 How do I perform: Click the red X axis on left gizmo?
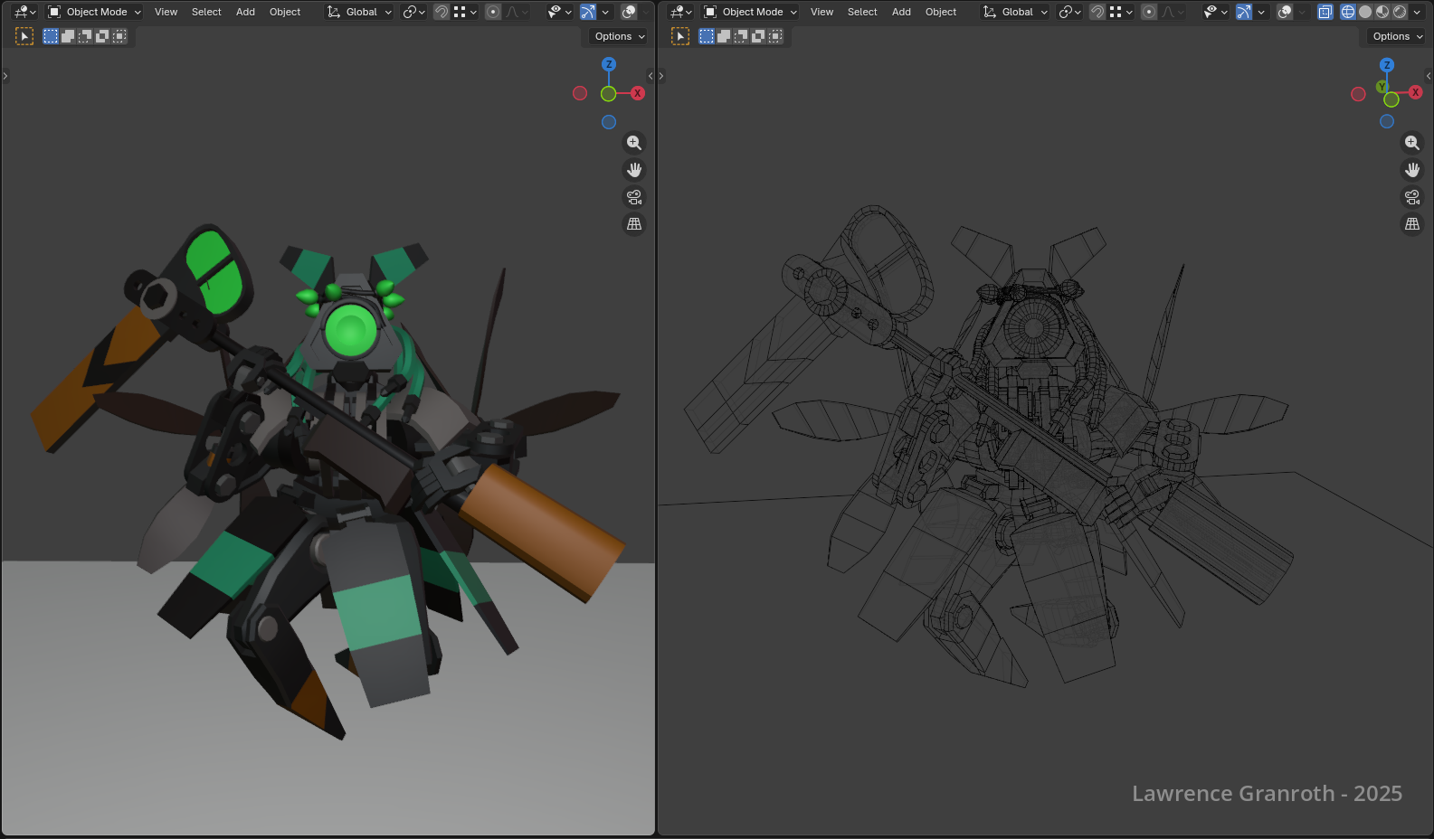click(638, 93)
